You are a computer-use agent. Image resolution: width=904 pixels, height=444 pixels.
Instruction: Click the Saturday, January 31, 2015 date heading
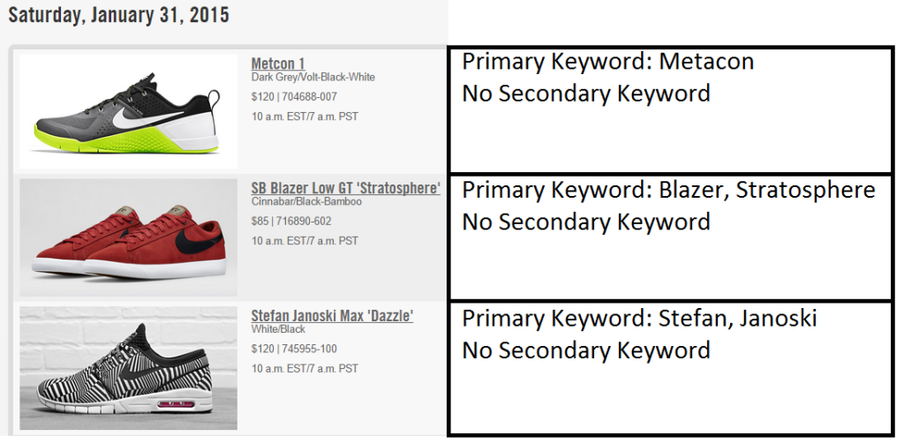click(x=118, y=15)
